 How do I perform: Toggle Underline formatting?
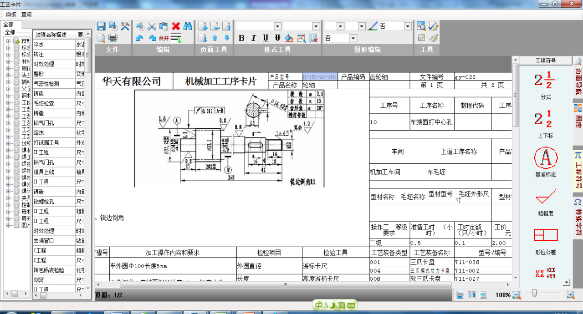click(266, 38)
